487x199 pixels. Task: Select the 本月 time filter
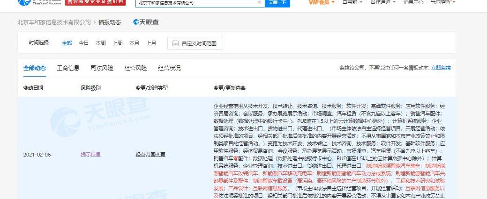pyautogui.click(x=134, y=43)
